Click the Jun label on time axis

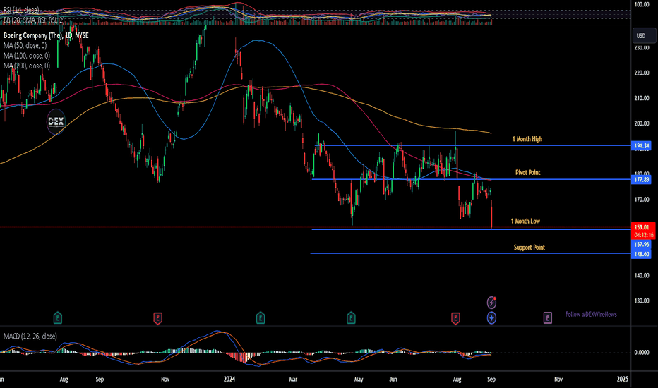(x=393, y=380)
